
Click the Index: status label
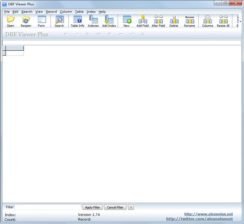(10, 215)
